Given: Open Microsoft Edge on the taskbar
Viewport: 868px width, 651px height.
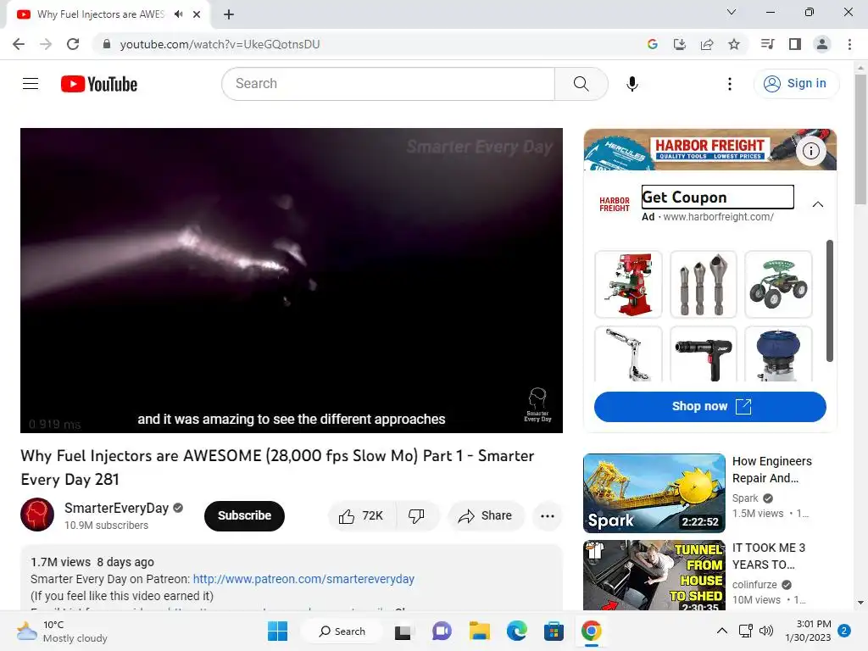Looking at the screenshot, I should coord(516,631).
